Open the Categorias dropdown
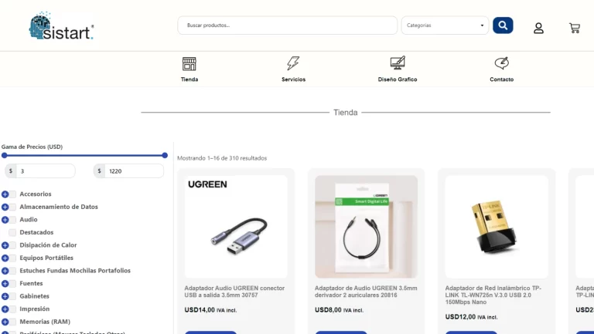The width and height of the screenshot is (594, 334). point(445,25)
